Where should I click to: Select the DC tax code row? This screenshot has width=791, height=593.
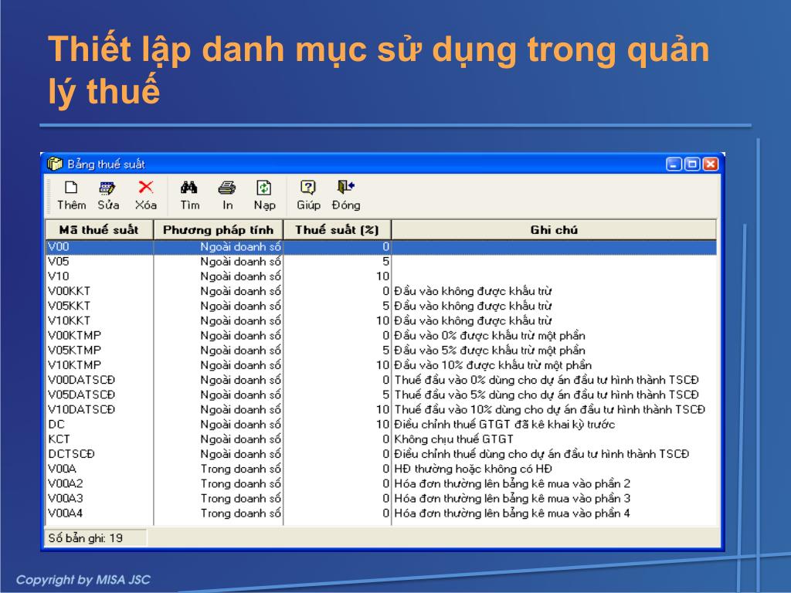click(x=381, y=424)
